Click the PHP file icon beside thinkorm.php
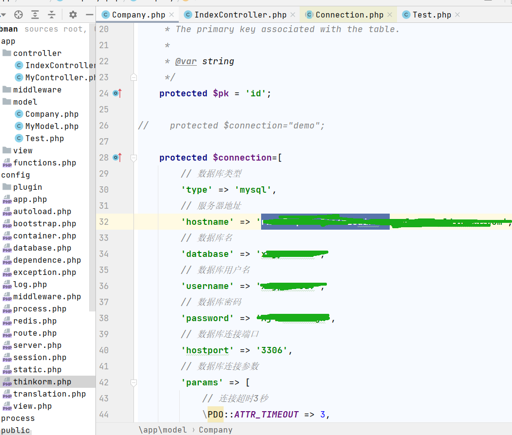512x435 pixels. (7, 382)
